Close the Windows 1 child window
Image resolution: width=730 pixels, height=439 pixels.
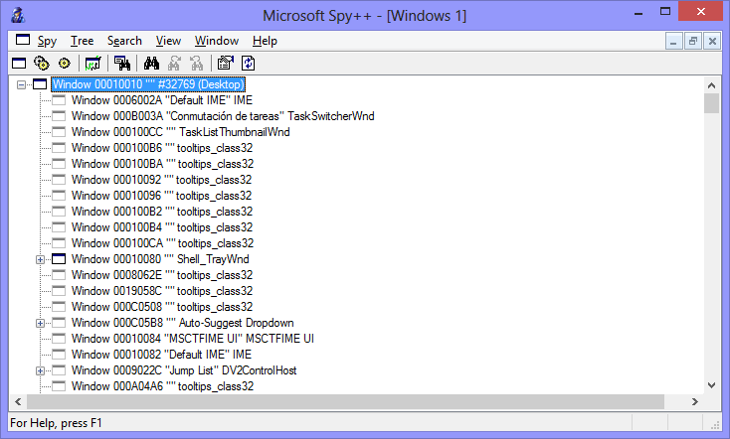point(712,42)
